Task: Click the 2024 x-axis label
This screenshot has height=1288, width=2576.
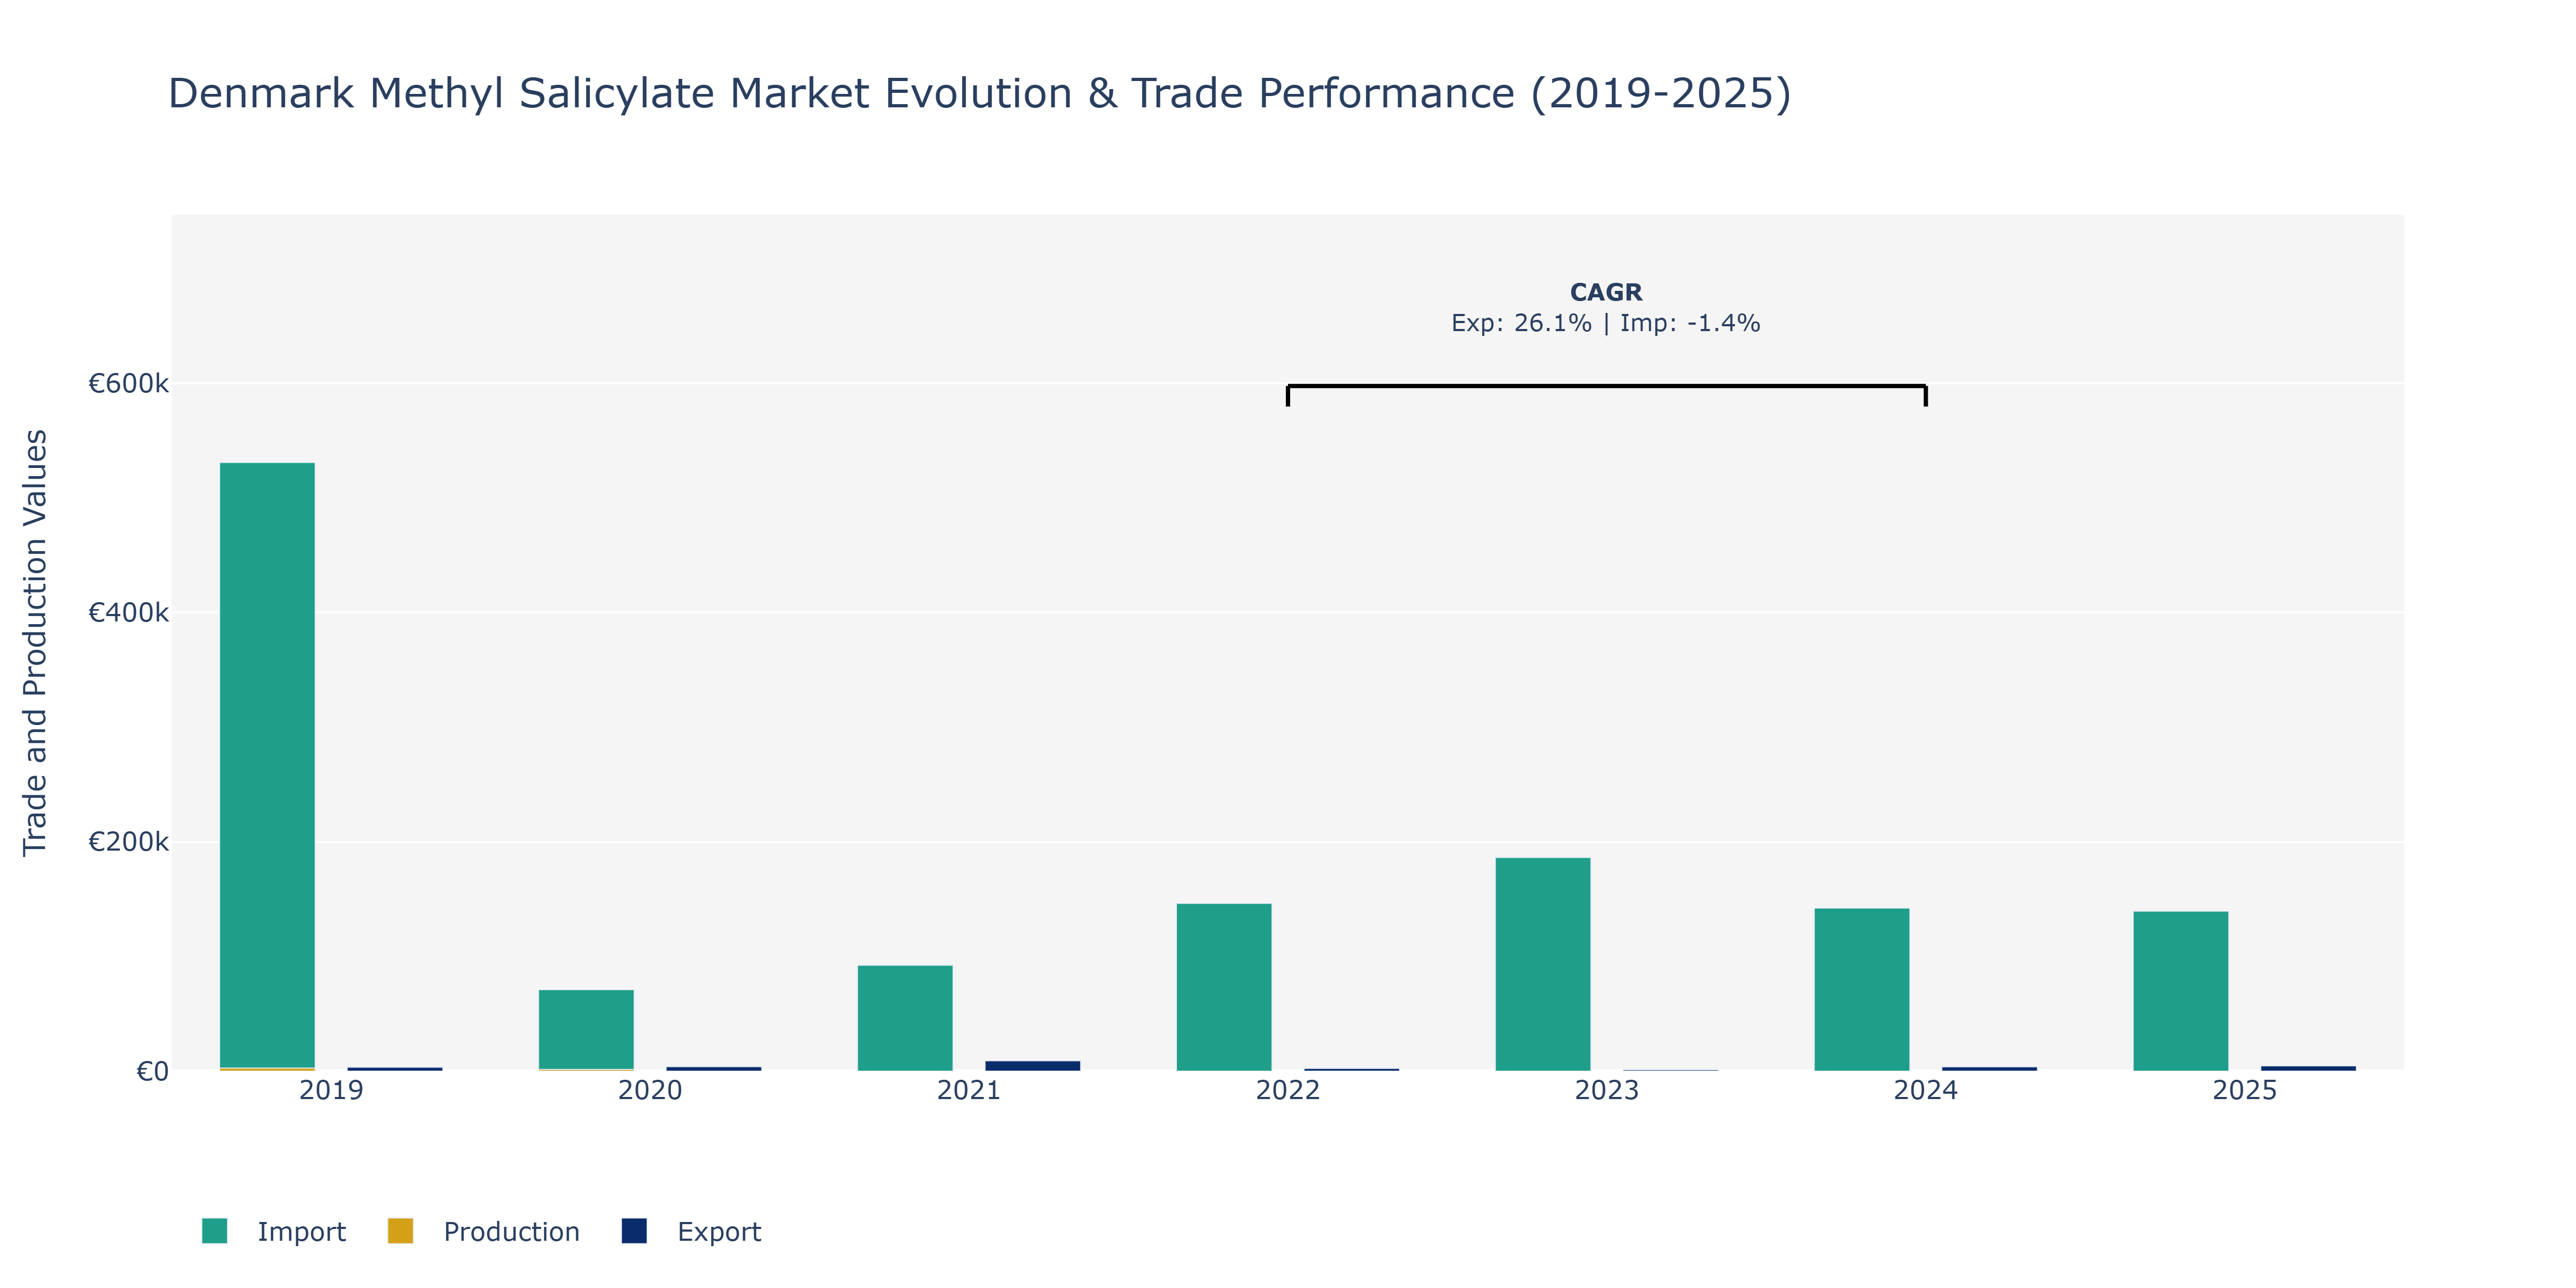Action: tap(1926, 1090)
